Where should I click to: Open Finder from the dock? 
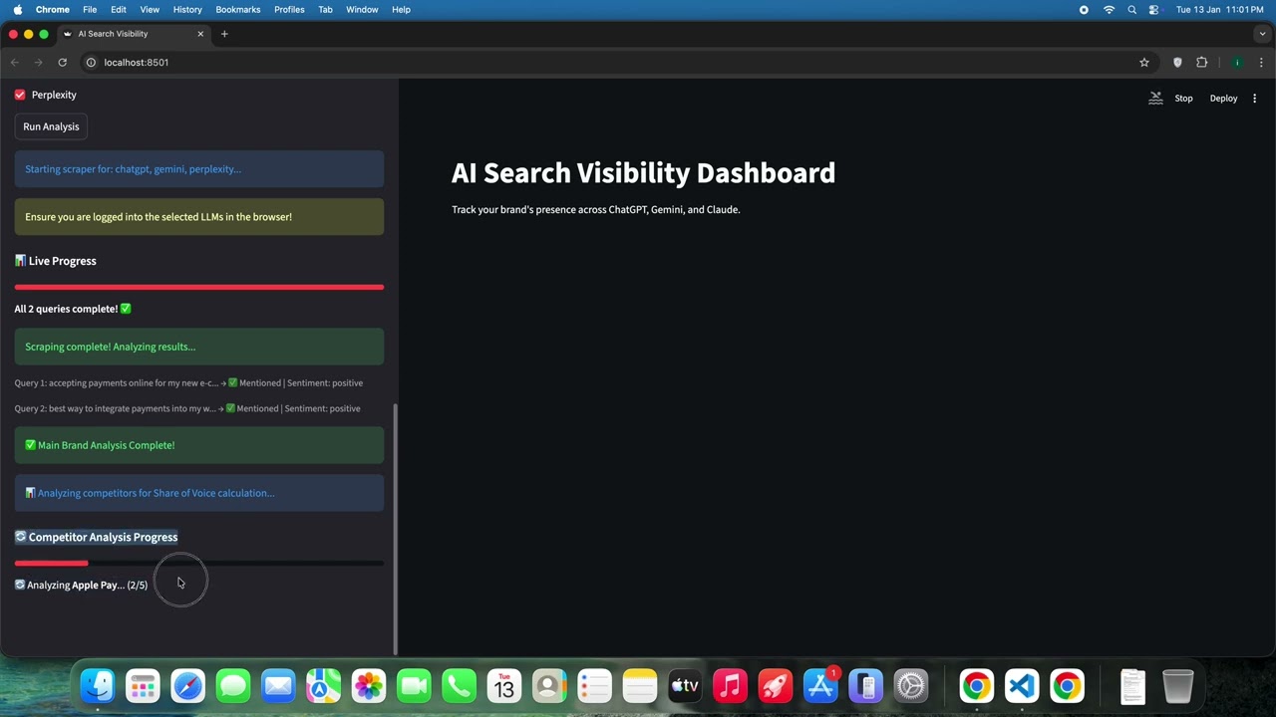click(97, 686)
